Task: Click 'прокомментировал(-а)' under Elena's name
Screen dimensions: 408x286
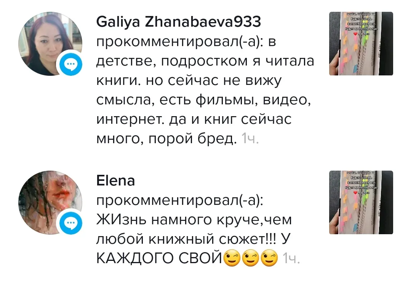Action: 179,201
